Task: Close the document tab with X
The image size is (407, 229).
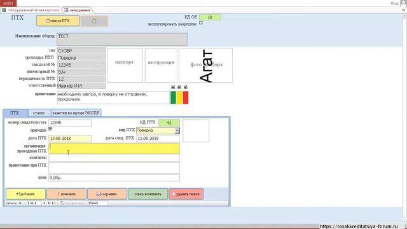Action: click(404, 10)
